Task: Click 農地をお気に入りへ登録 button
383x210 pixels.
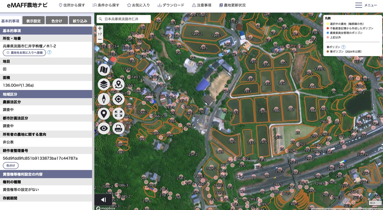Action: tap(25, 53)
